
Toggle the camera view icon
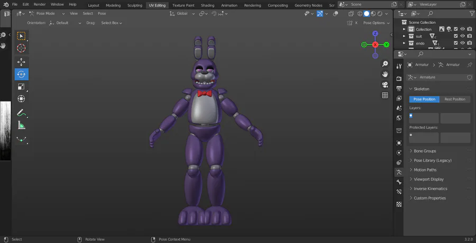385,85
